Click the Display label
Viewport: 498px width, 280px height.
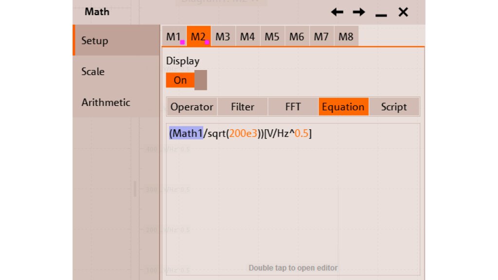coord(183,61)
